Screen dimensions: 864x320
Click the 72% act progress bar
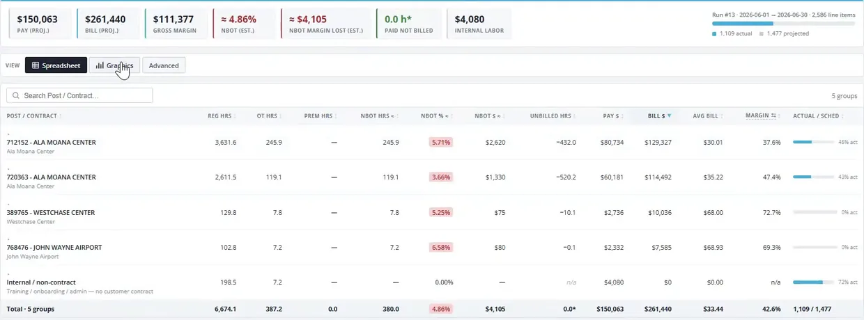[x=814, y=282]
